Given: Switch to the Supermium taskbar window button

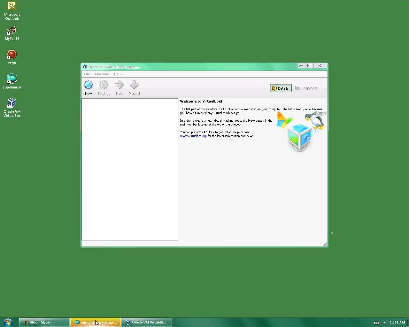Looking at the screenshot, I should pos(96,322).
